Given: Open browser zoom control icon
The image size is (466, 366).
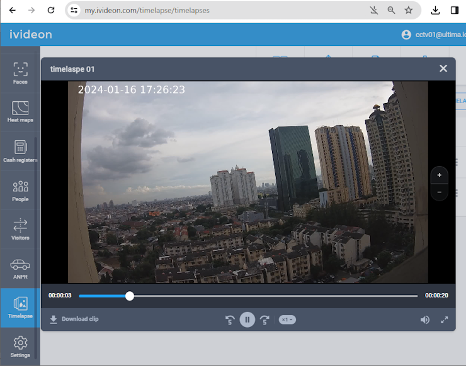Looking at the screenshot, I should click(391, 11).
